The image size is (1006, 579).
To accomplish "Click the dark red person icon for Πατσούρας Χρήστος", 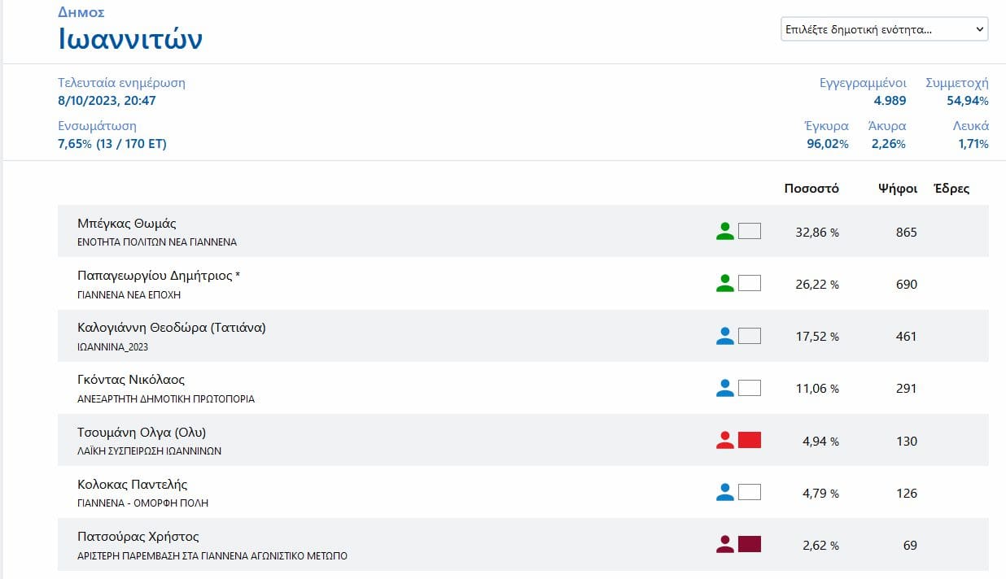I will point(724,545).
